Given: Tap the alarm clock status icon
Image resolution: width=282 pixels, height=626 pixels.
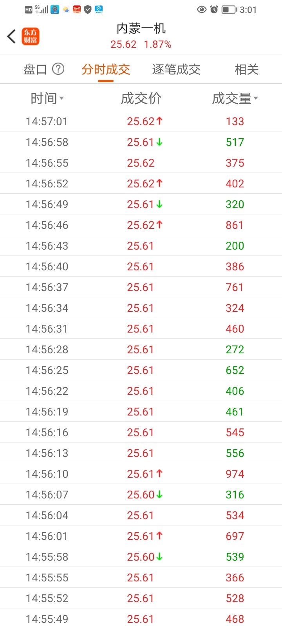Looking at the screenshot, I should tap(214, 9).
